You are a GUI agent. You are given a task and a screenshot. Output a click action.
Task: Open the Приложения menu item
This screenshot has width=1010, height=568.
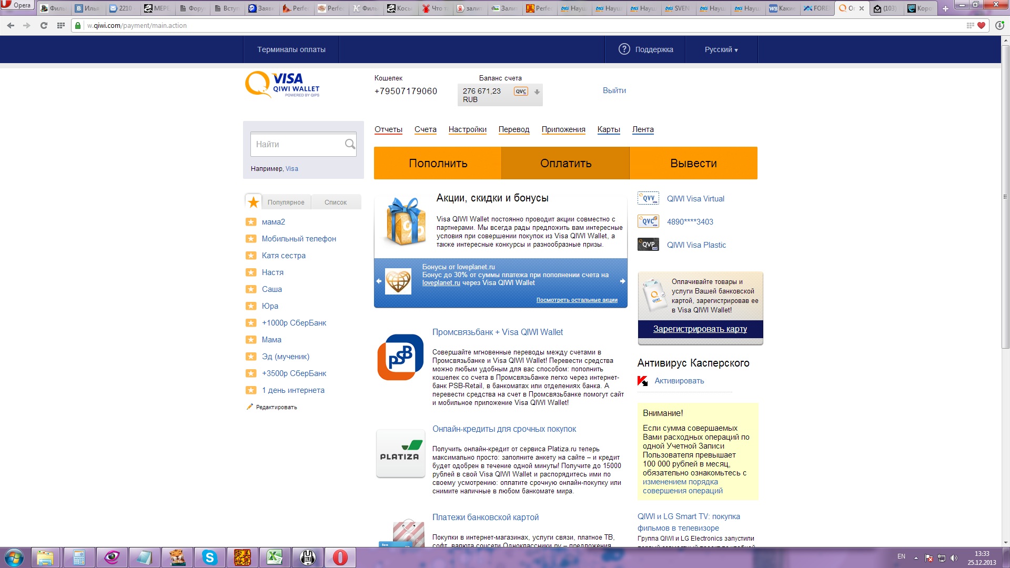click(563, 129)
